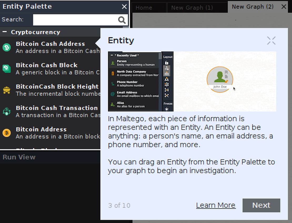This screenshot has height=223, width=292.
Task: Select the Bitcoin Cash Block icon
Action: point(7,69)
